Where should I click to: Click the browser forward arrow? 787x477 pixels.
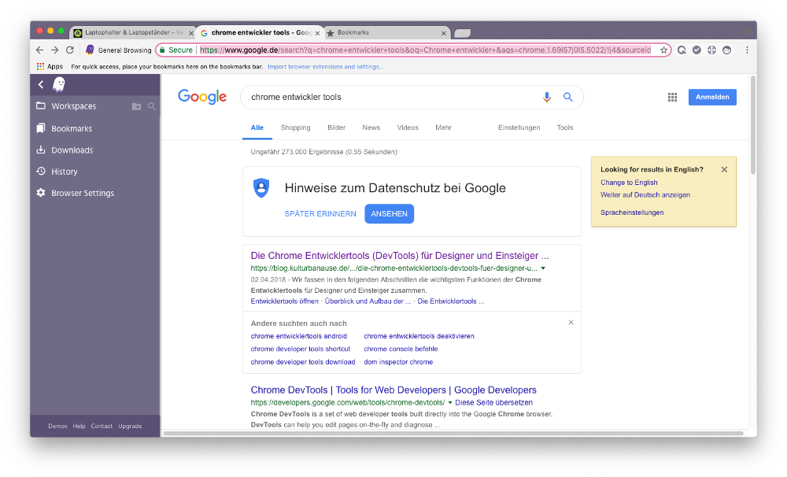coord(55,50)
